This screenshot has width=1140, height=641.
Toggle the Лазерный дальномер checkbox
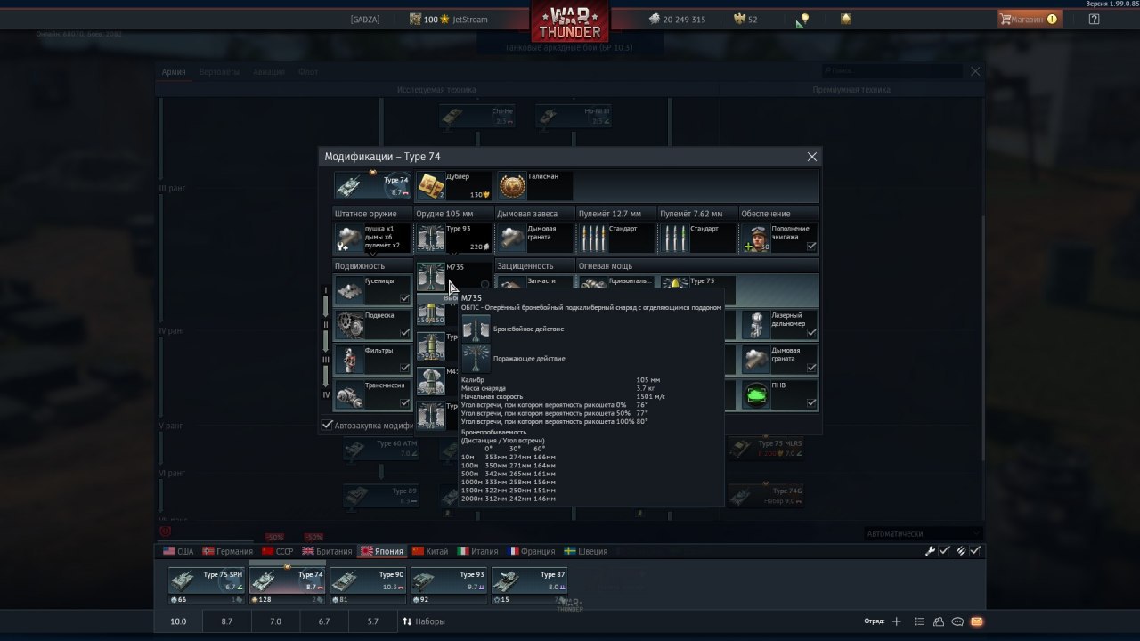click(811, 333)
